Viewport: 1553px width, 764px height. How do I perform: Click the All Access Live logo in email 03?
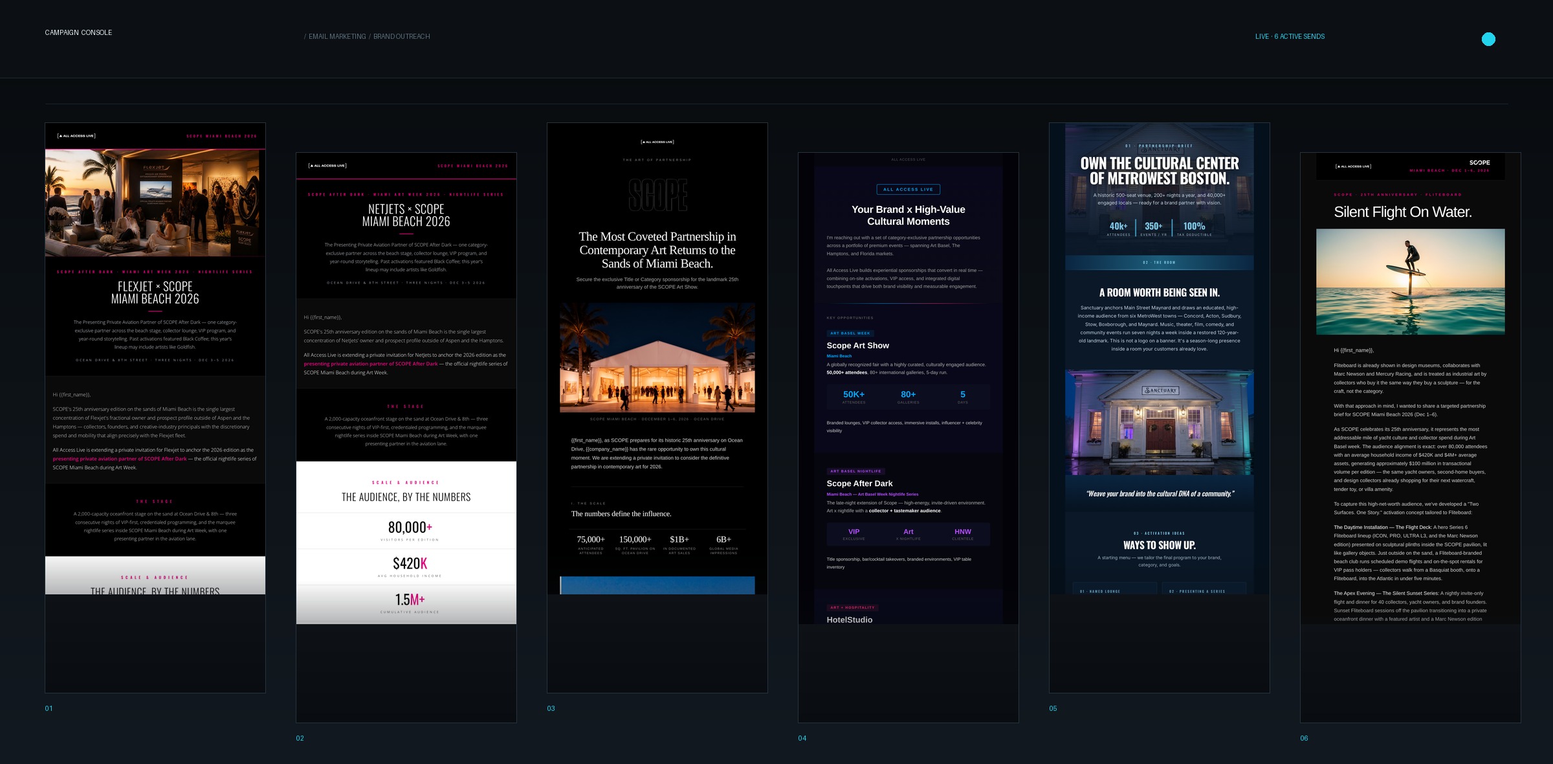(657, 142)
